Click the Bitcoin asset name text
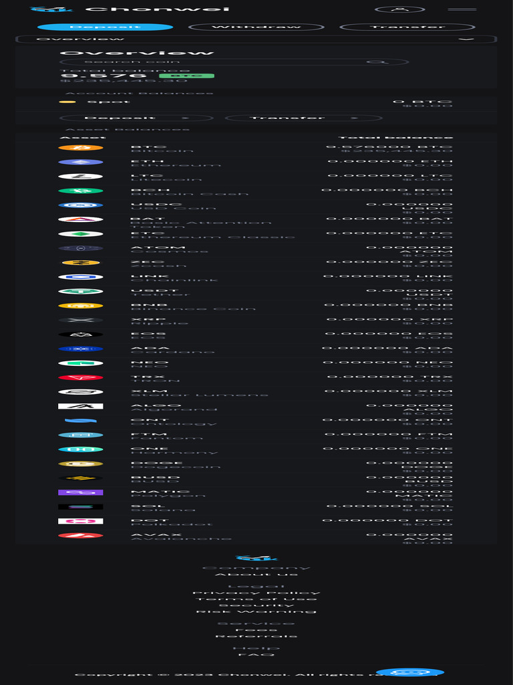 tap(162, 151)
